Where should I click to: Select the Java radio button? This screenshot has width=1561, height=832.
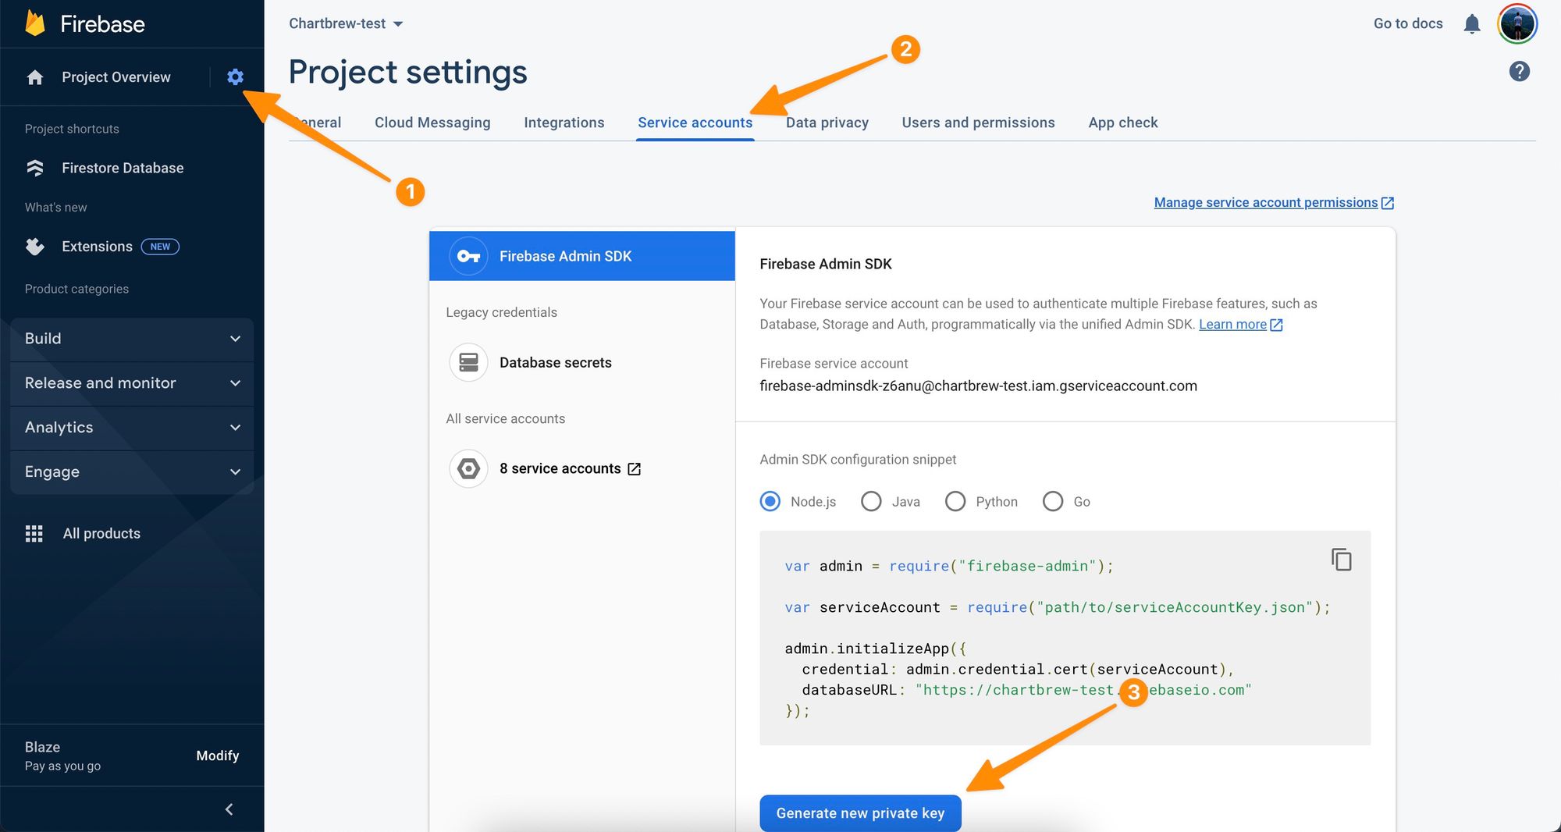point(871,501)
